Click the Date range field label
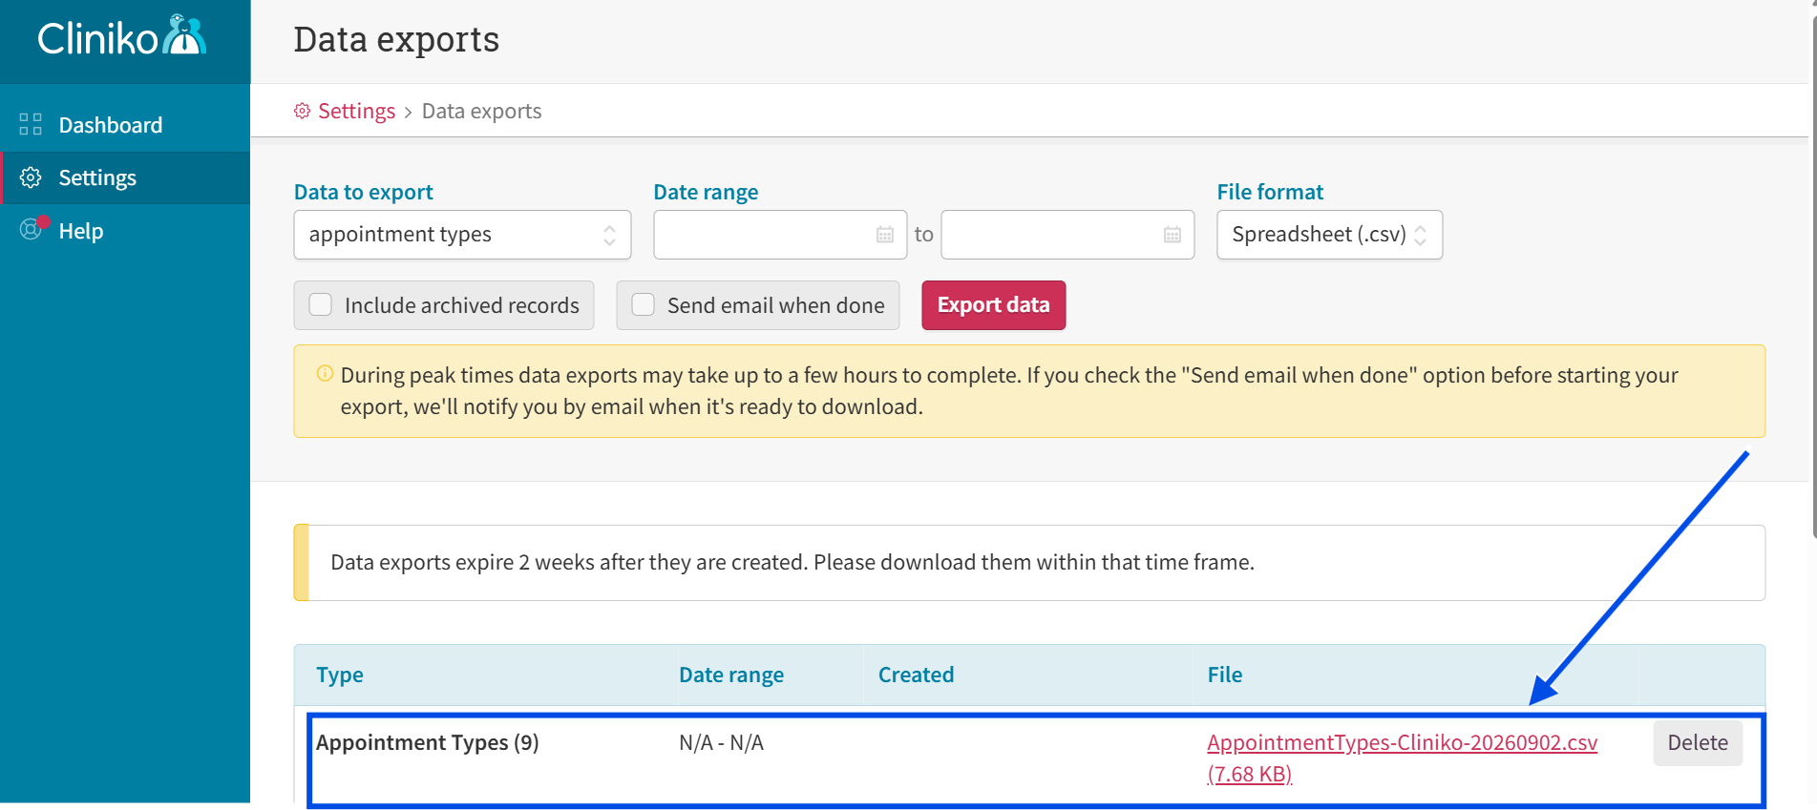Screen dimensions: 1817x810 coord(706,192)
